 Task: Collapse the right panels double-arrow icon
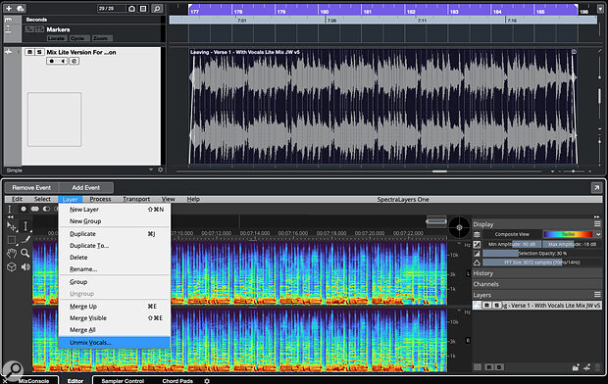click(597, 216)
